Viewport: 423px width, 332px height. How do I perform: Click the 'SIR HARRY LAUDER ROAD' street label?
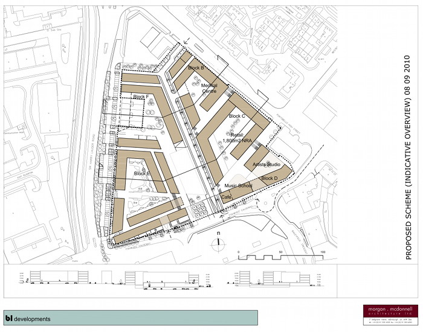[91, 152]
